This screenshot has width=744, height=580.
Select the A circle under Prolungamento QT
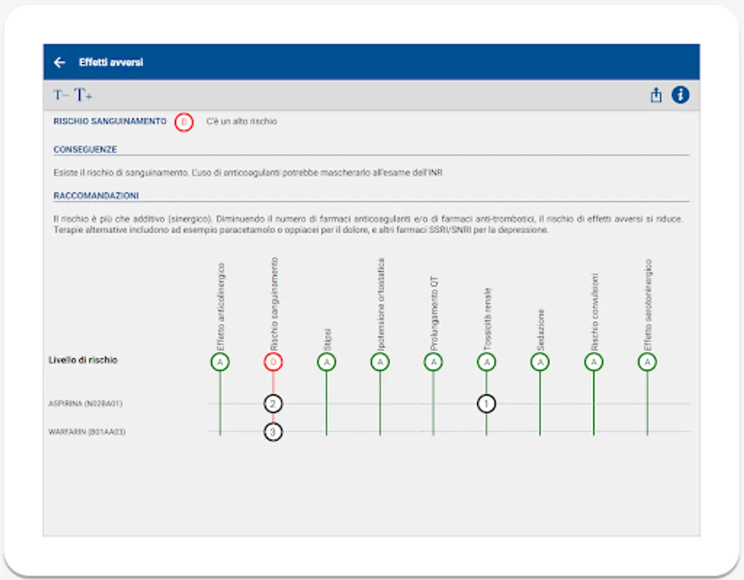point(434,362)
